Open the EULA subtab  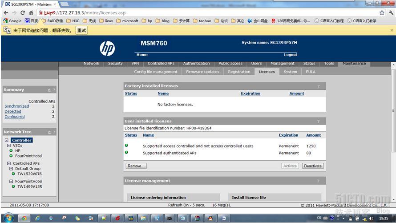(x=311, y=72)
